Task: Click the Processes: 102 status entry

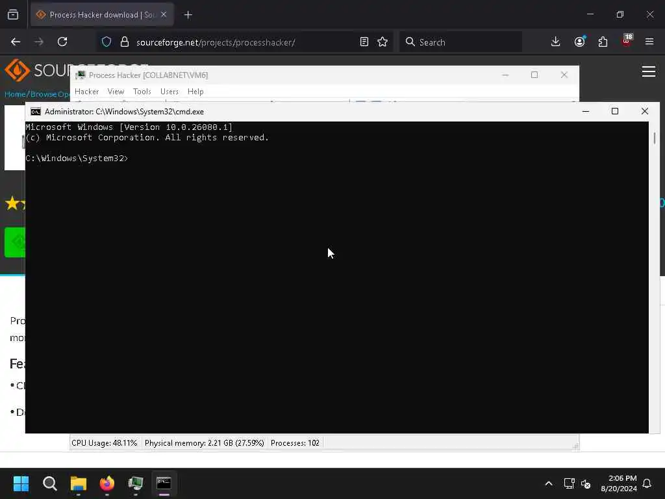Action: tap(295, 443)
